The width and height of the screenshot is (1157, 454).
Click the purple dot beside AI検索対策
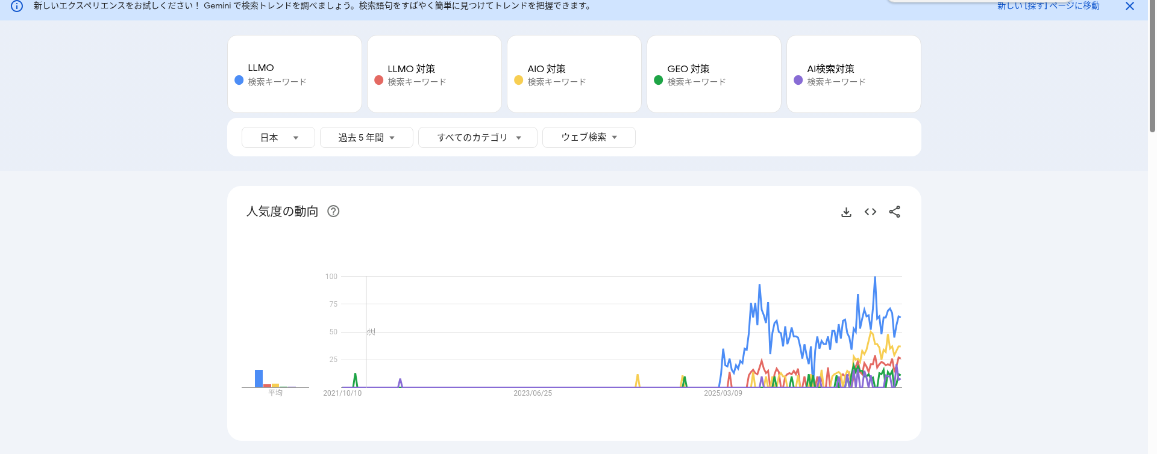[x=798, y=80]
